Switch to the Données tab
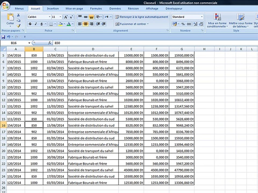 [x=115, y=9]
